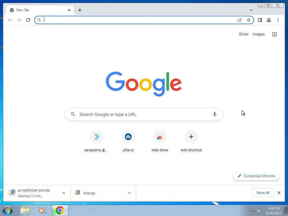Open the Windows Start menu
The image size is (288, 216).
(x=8, y=210)
